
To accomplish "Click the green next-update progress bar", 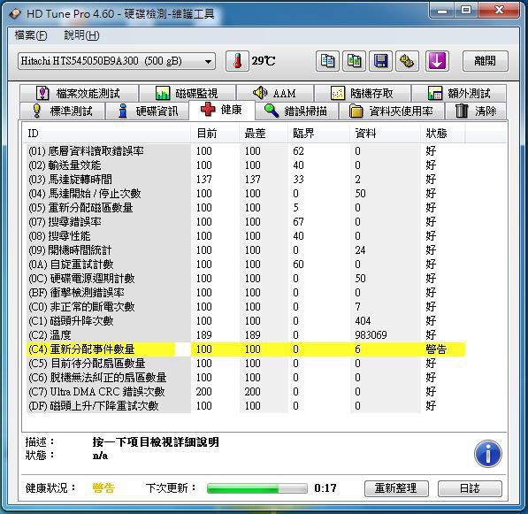I will point(257,488).
